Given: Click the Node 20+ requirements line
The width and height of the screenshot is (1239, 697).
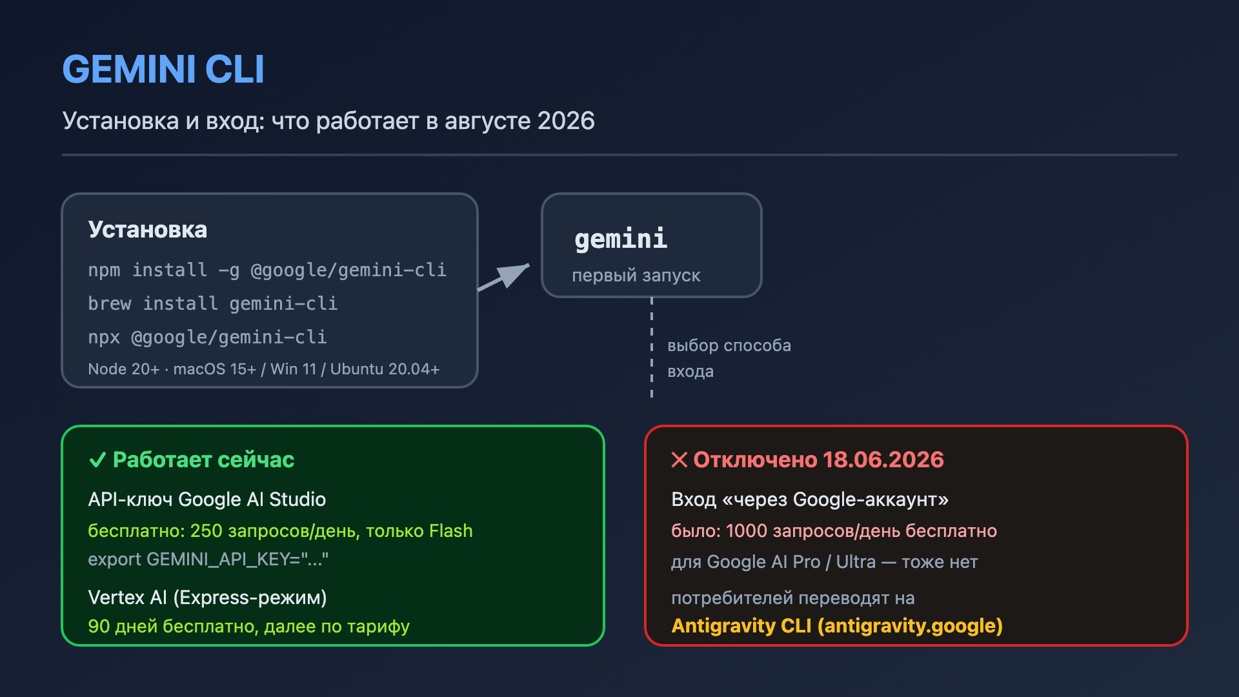Looking at the screenshot, I should [264, 369].
